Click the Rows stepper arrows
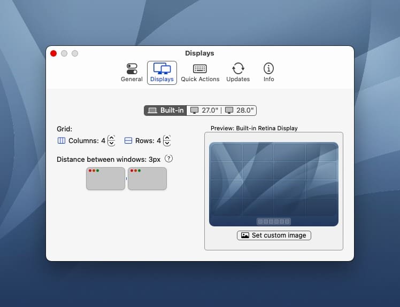400x307 pixels. [167, 141]
